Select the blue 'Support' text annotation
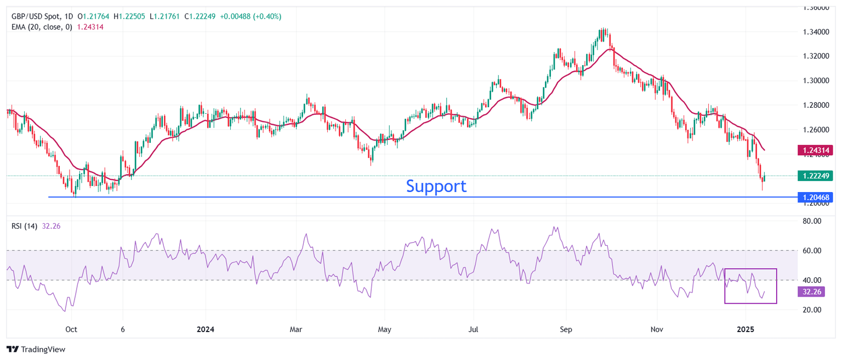The height and width of the screenshot is (360, 842). tap(436, 187)
